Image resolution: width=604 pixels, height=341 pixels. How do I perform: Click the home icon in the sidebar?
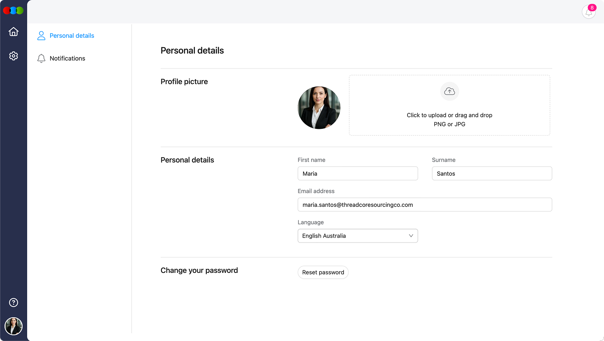point(14,32)
